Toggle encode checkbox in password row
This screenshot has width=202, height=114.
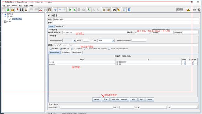pyautogui.click(x=185, y=64)
